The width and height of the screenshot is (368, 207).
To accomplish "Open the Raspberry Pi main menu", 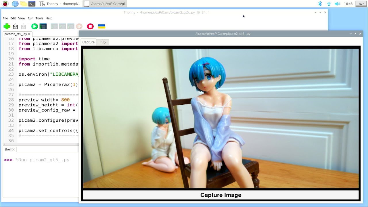I will (x=5, y=4).
